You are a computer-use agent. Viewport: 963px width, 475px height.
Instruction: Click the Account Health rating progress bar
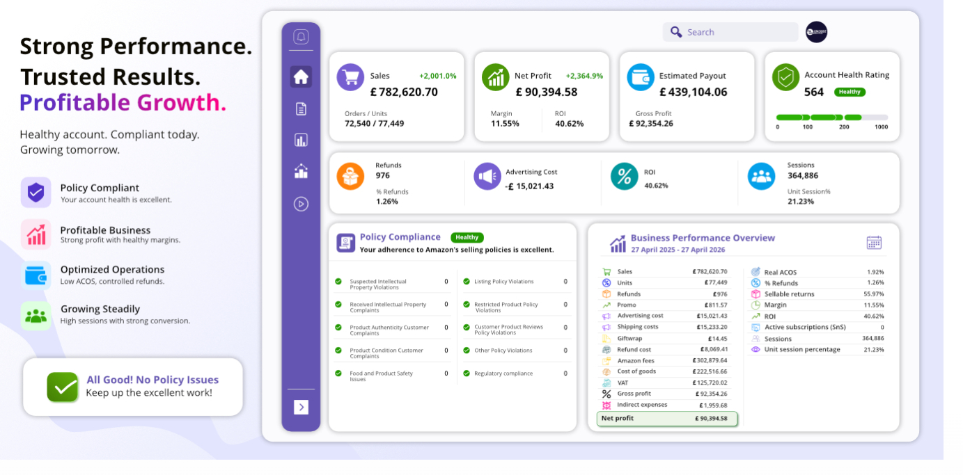(832, 118)
